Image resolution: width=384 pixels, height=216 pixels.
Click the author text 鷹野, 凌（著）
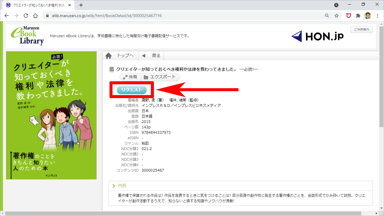[x=153, y=100]
